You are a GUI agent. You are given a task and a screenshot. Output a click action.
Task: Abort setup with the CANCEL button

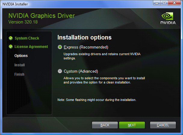(163, 125)
